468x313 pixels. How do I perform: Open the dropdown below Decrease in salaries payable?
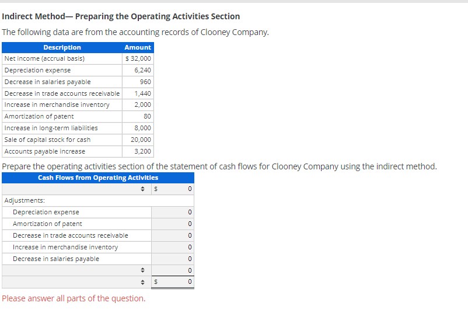pyautogui.click(x=76, y=270)
